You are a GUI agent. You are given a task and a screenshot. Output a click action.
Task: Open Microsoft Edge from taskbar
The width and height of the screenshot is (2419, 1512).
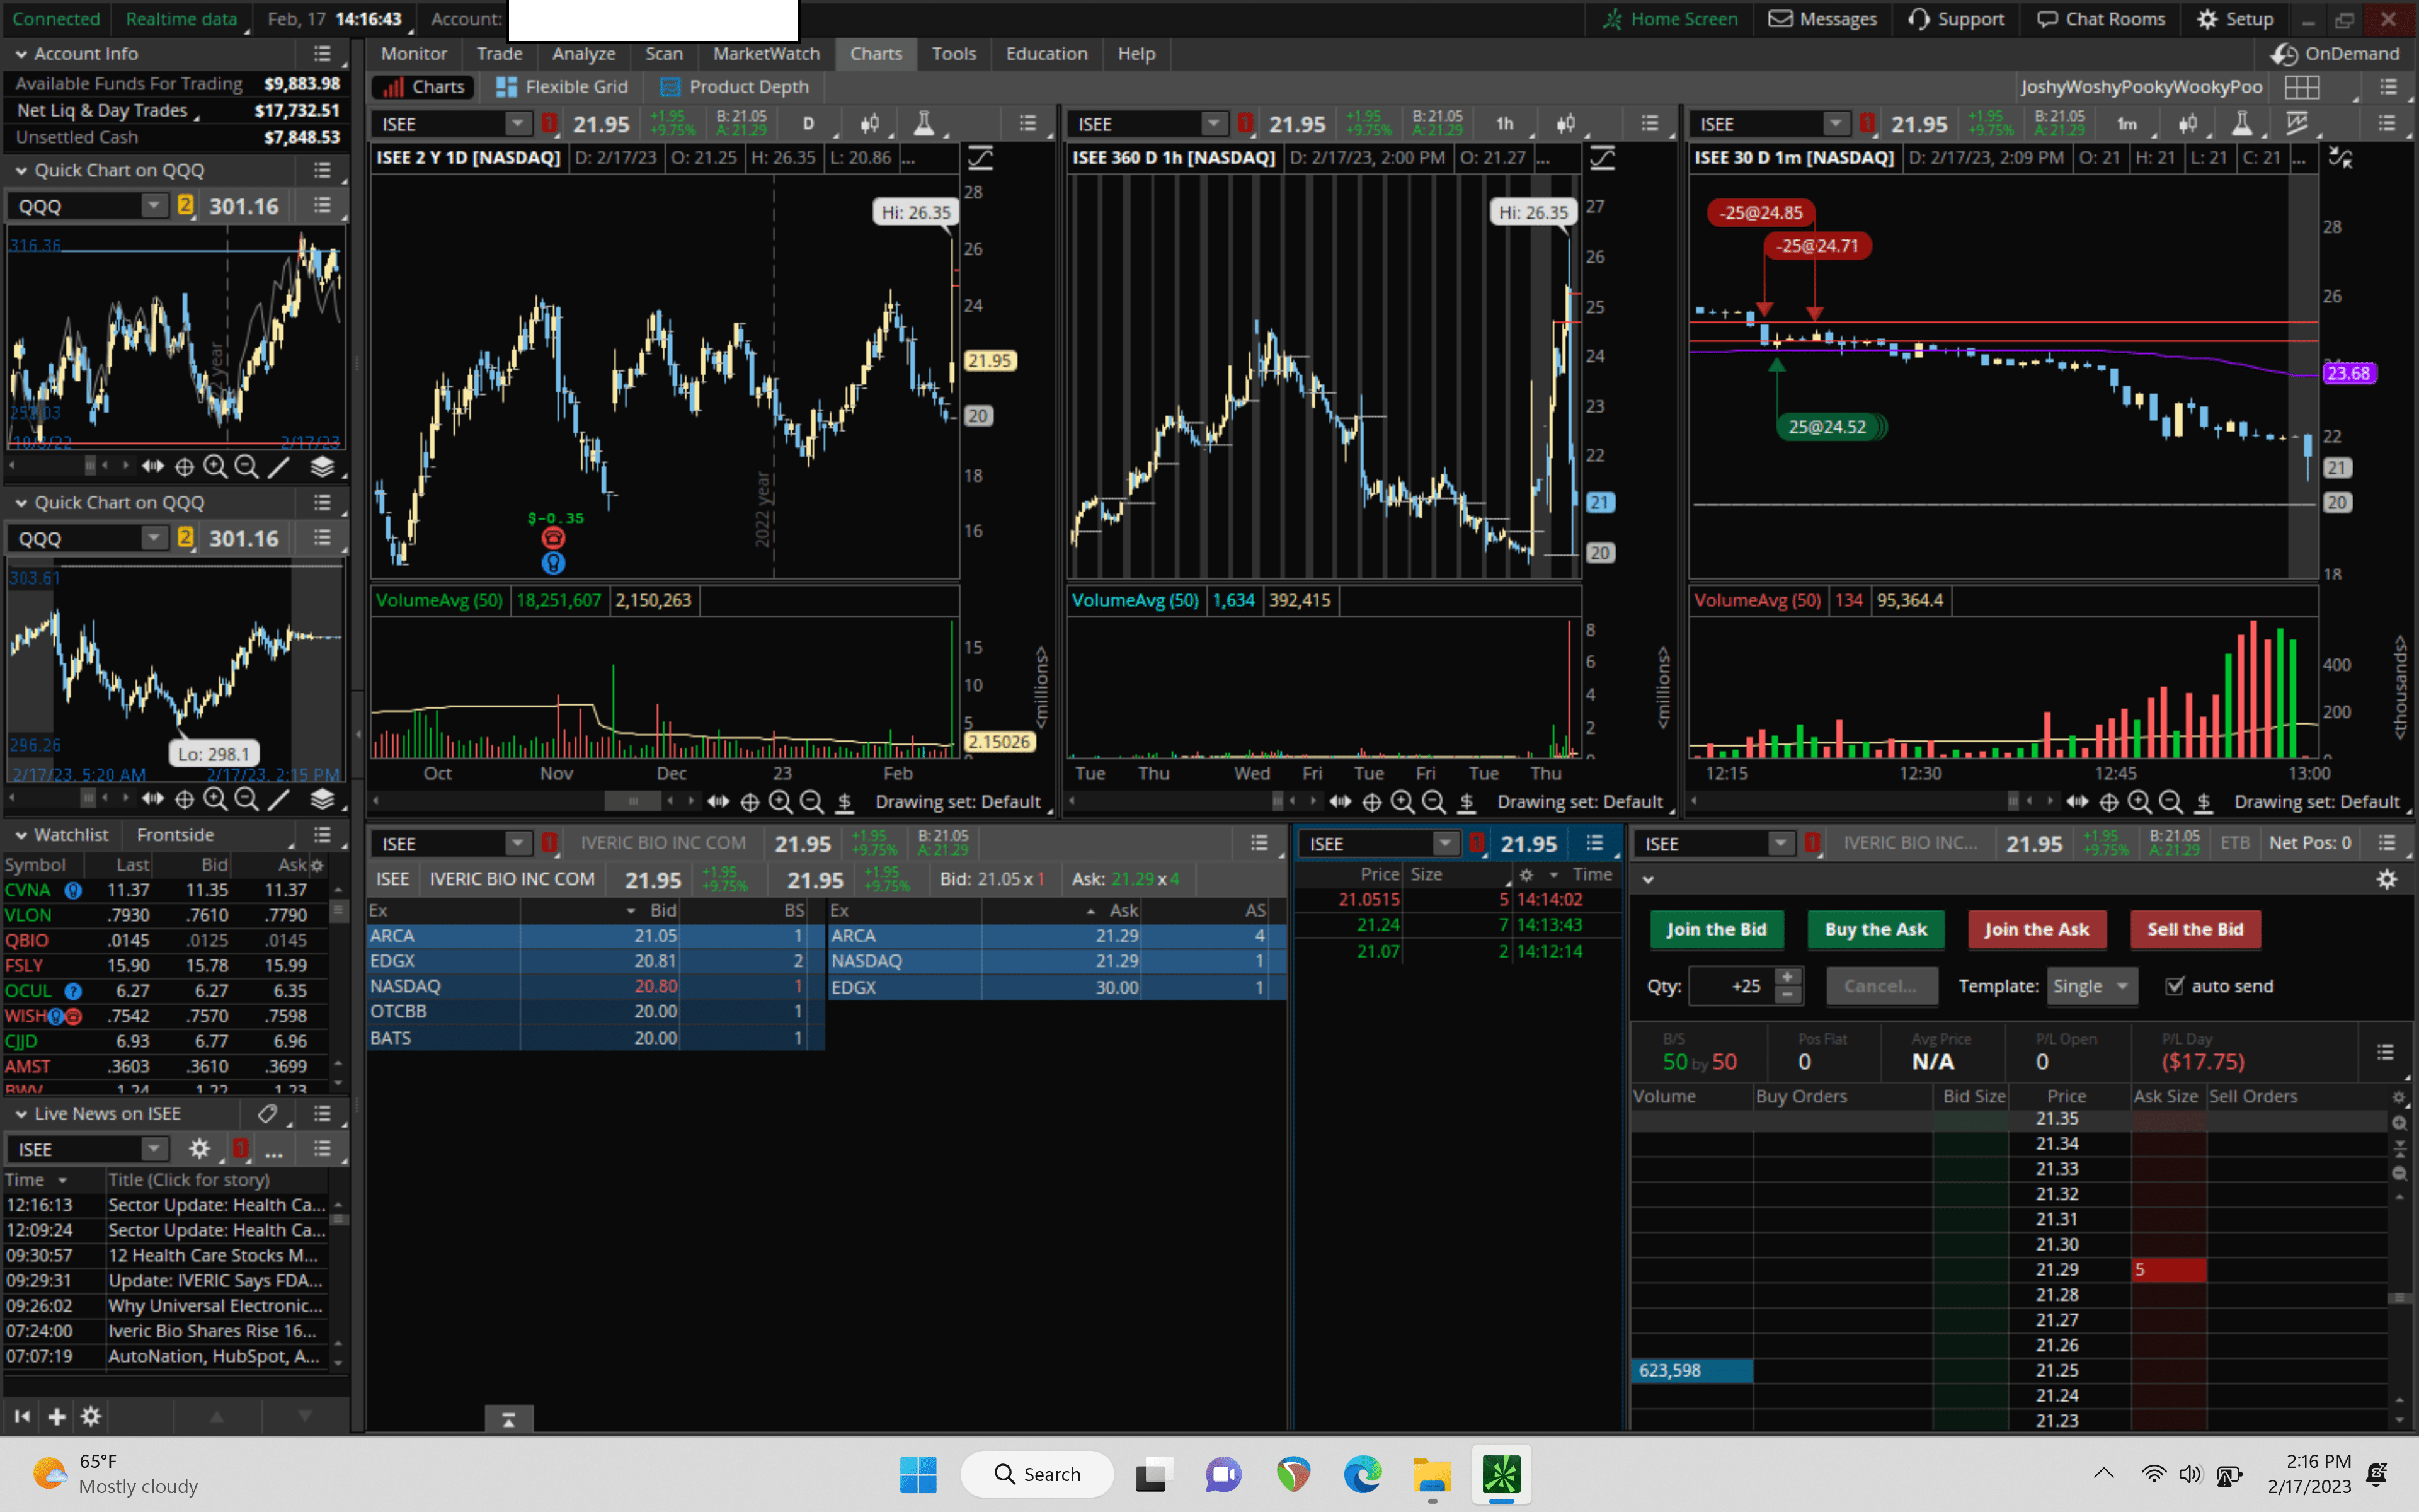pyautogui.click(x=1361, y=1474)
